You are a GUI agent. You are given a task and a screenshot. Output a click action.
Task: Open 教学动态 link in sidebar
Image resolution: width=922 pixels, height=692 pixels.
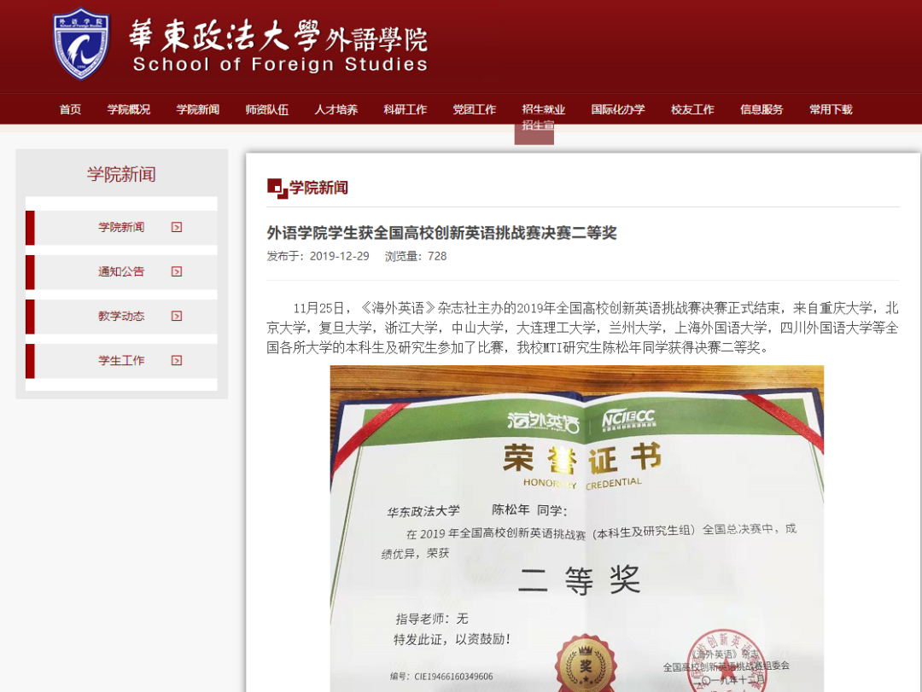[x=121, y=316]
